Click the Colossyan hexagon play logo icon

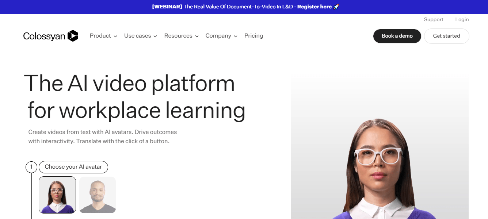click(73, 36)
